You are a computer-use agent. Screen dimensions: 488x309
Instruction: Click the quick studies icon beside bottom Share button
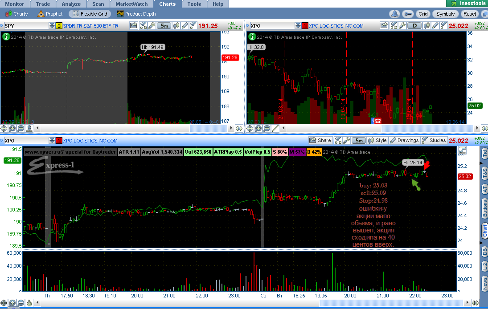(x=338, y=141)
